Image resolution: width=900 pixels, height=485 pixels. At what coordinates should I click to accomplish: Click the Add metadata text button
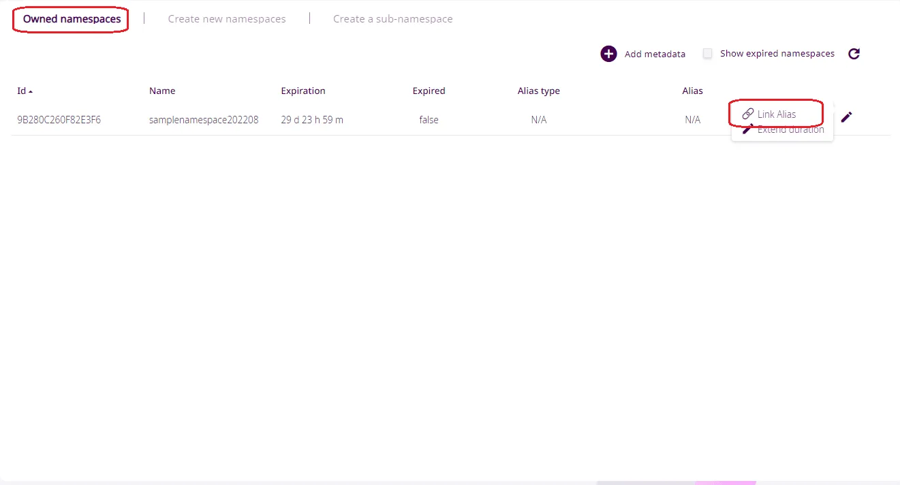coord(655,54)
